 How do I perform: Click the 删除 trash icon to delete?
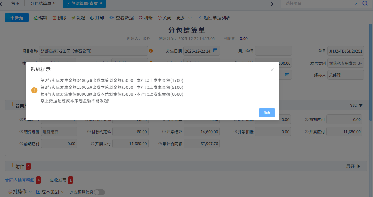pos(55,18)
